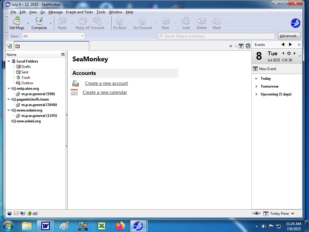Click the Advanced... search button
Viewport: 309px width, 232px height.
tap(289, 36)
